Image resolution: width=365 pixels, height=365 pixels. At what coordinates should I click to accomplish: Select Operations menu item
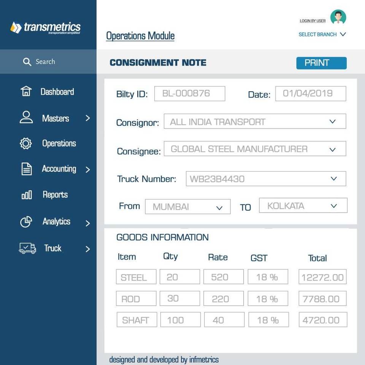59,143
